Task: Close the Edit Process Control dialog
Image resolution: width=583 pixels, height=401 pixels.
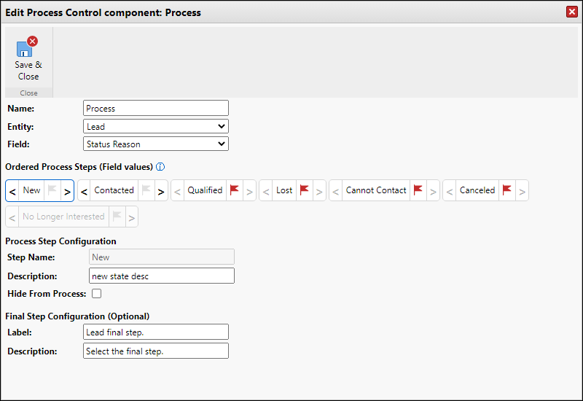Action: [x=571, y=12]
